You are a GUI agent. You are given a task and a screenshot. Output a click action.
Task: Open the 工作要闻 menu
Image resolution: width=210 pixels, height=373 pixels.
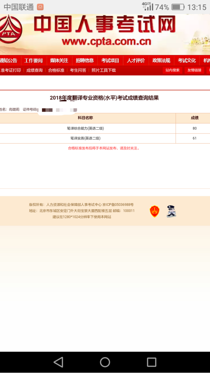(x=34, y=61)
